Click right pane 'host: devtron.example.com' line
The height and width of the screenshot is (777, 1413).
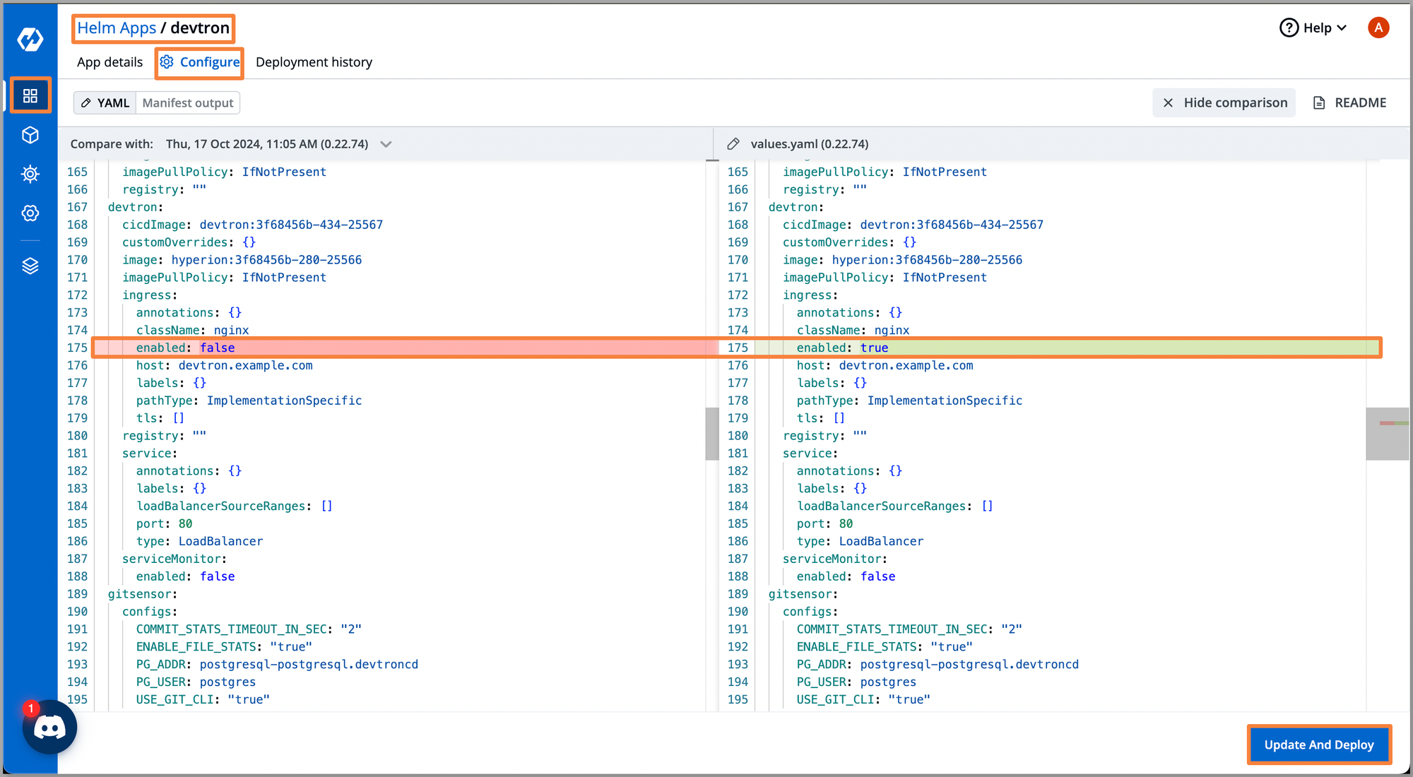click(x=885, y=365)
